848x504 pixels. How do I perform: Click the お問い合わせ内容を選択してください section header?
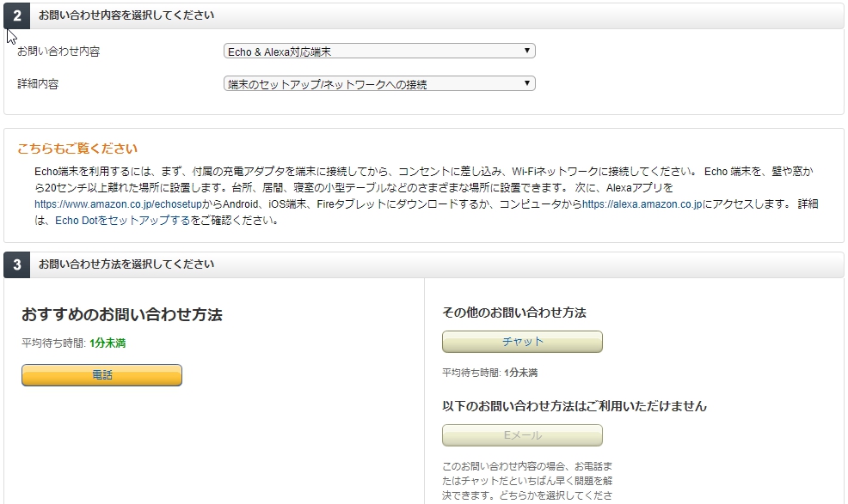pyautogui.click(x=126, y=15)
